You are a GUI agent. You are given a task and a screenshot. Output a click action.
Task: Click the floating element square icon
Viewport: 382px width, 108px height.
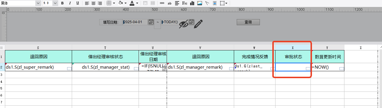pos(222,3)
